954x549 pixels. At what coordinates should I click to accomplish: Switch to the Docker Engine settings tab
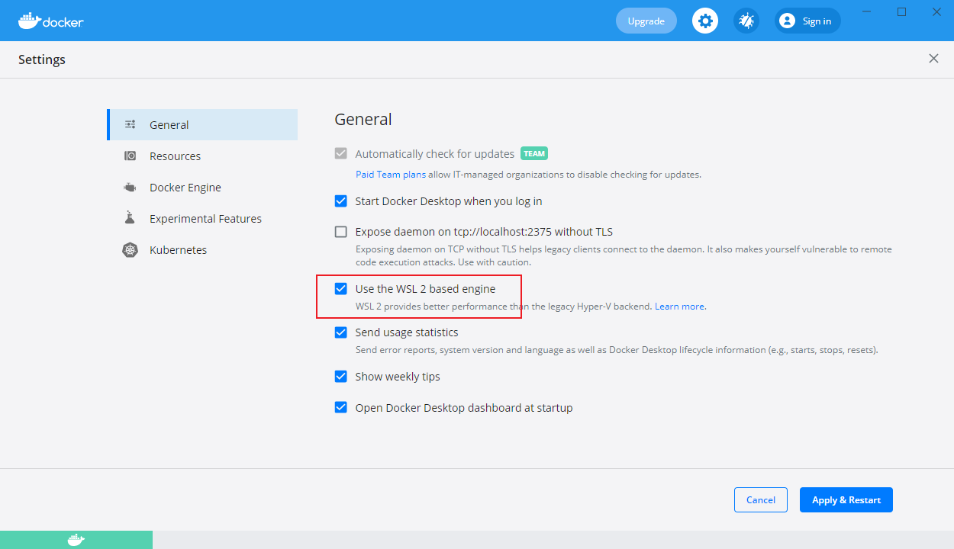click(x=185, y=188)
